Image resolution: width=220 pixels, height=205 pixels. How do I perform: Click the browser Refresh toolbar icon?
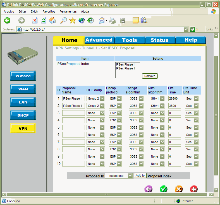pos(44,20)
